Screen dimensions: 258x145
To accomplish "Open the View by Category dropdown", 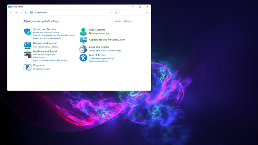I will 128,21.
